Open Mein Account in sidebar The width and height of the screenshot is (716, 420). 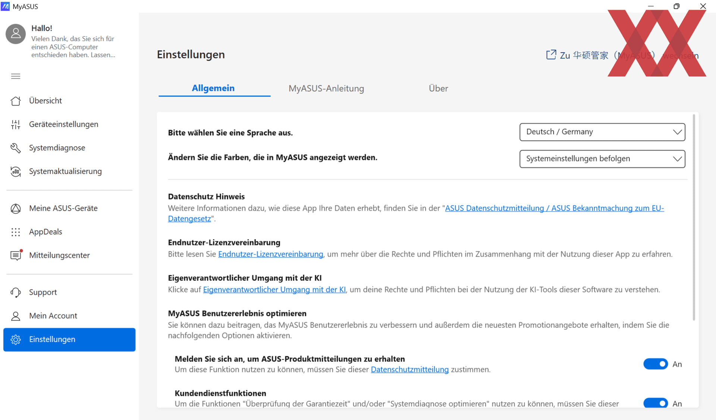(x=53, y=316)
